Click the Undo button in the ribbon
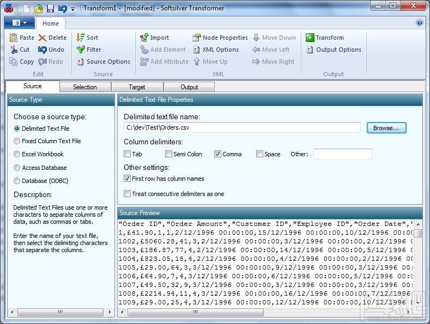This screenshot has height=324, width=430. tap(51, 50)
